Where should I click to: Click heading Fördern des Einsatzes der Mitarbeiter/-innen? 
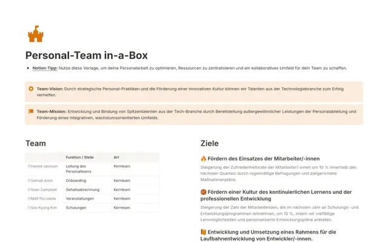(x=264, y=159)
